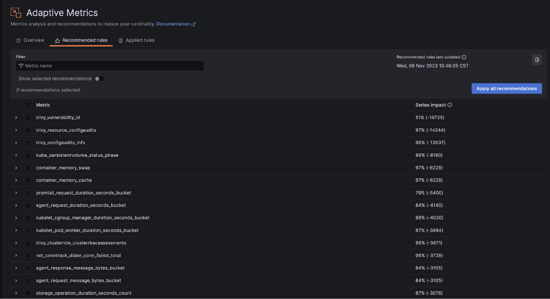Expand the trivy_resource_configaudits row
550x299 pixels.
(x=16, y=130)
